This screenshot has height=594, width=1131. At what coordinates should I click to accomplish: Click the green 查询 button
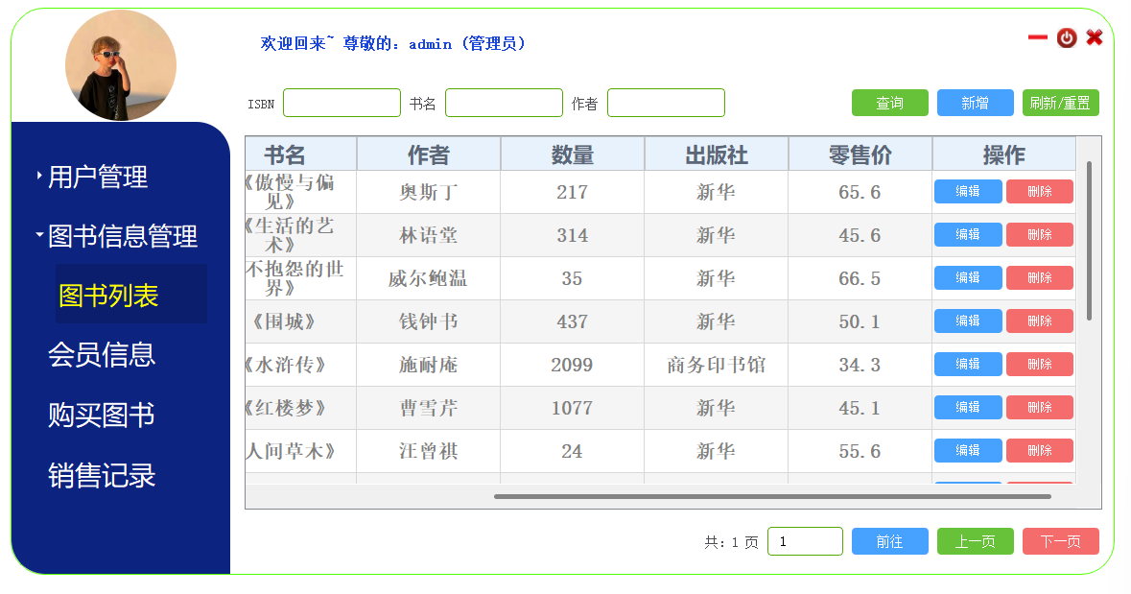coord(890,103)
